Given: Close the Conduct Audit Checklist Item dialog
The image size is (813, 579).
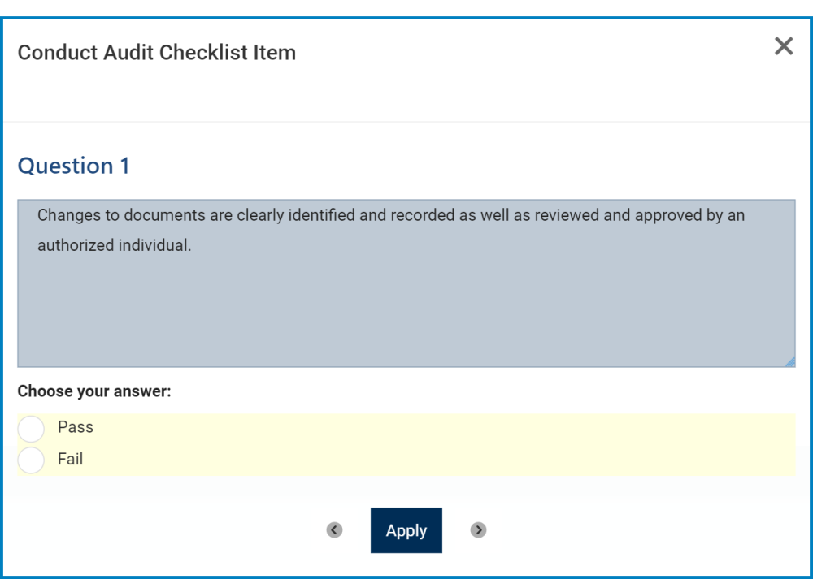Looking at the screenshot, I should [784, 46].
